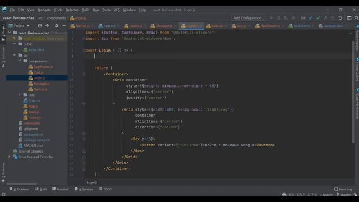
Task: Click the Run play icon in toolbar
Action: click(271, 18)
